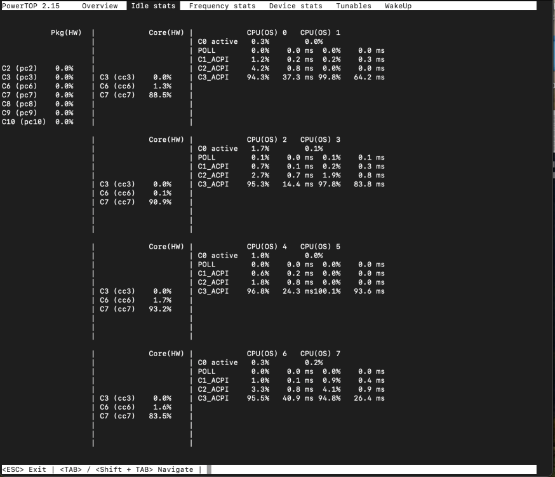Switch to the Overview tab
The width and height of the screenshot is (555, 477).
point(100,6)
